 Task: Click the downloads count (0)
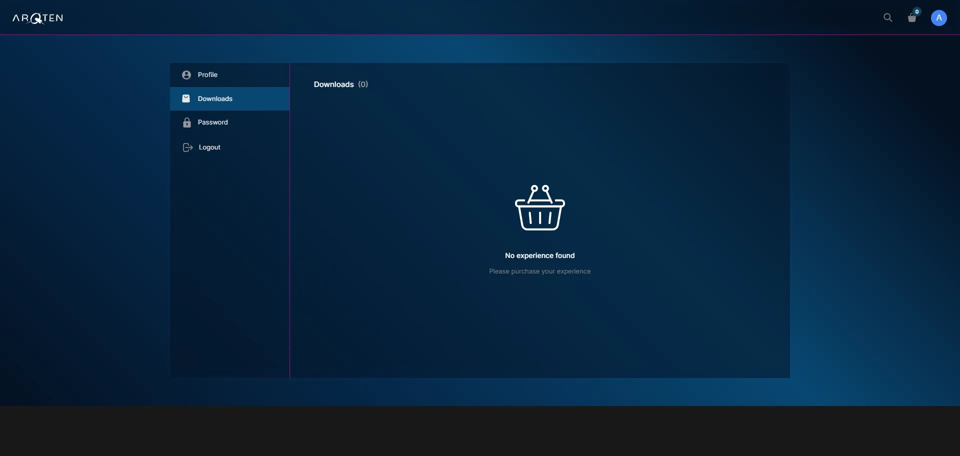363,84
